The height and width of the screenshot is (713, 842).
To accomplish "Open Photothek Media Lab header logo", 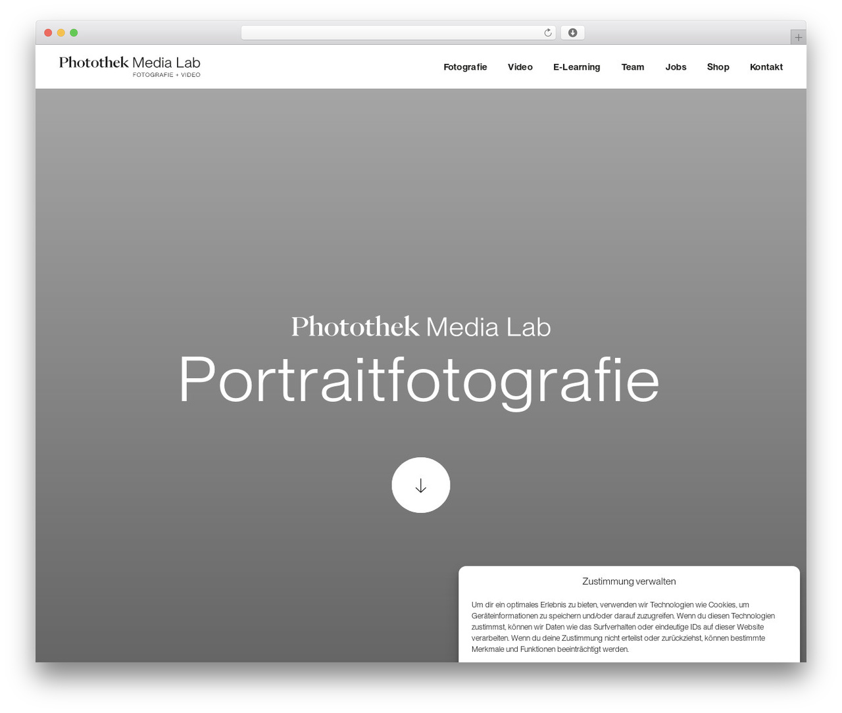I will pos(130,66).
